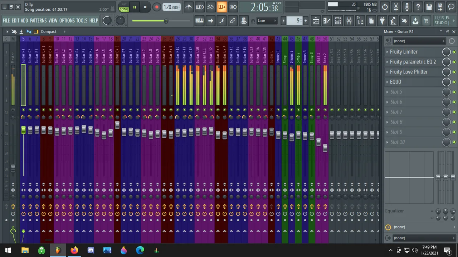Click the record button
Screen dimensions: 458x257
pos(156,7)
